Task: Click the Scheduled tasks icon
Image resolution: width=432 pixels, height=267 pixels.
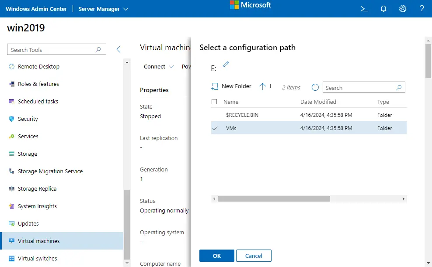Action: (x=11, y=102)
